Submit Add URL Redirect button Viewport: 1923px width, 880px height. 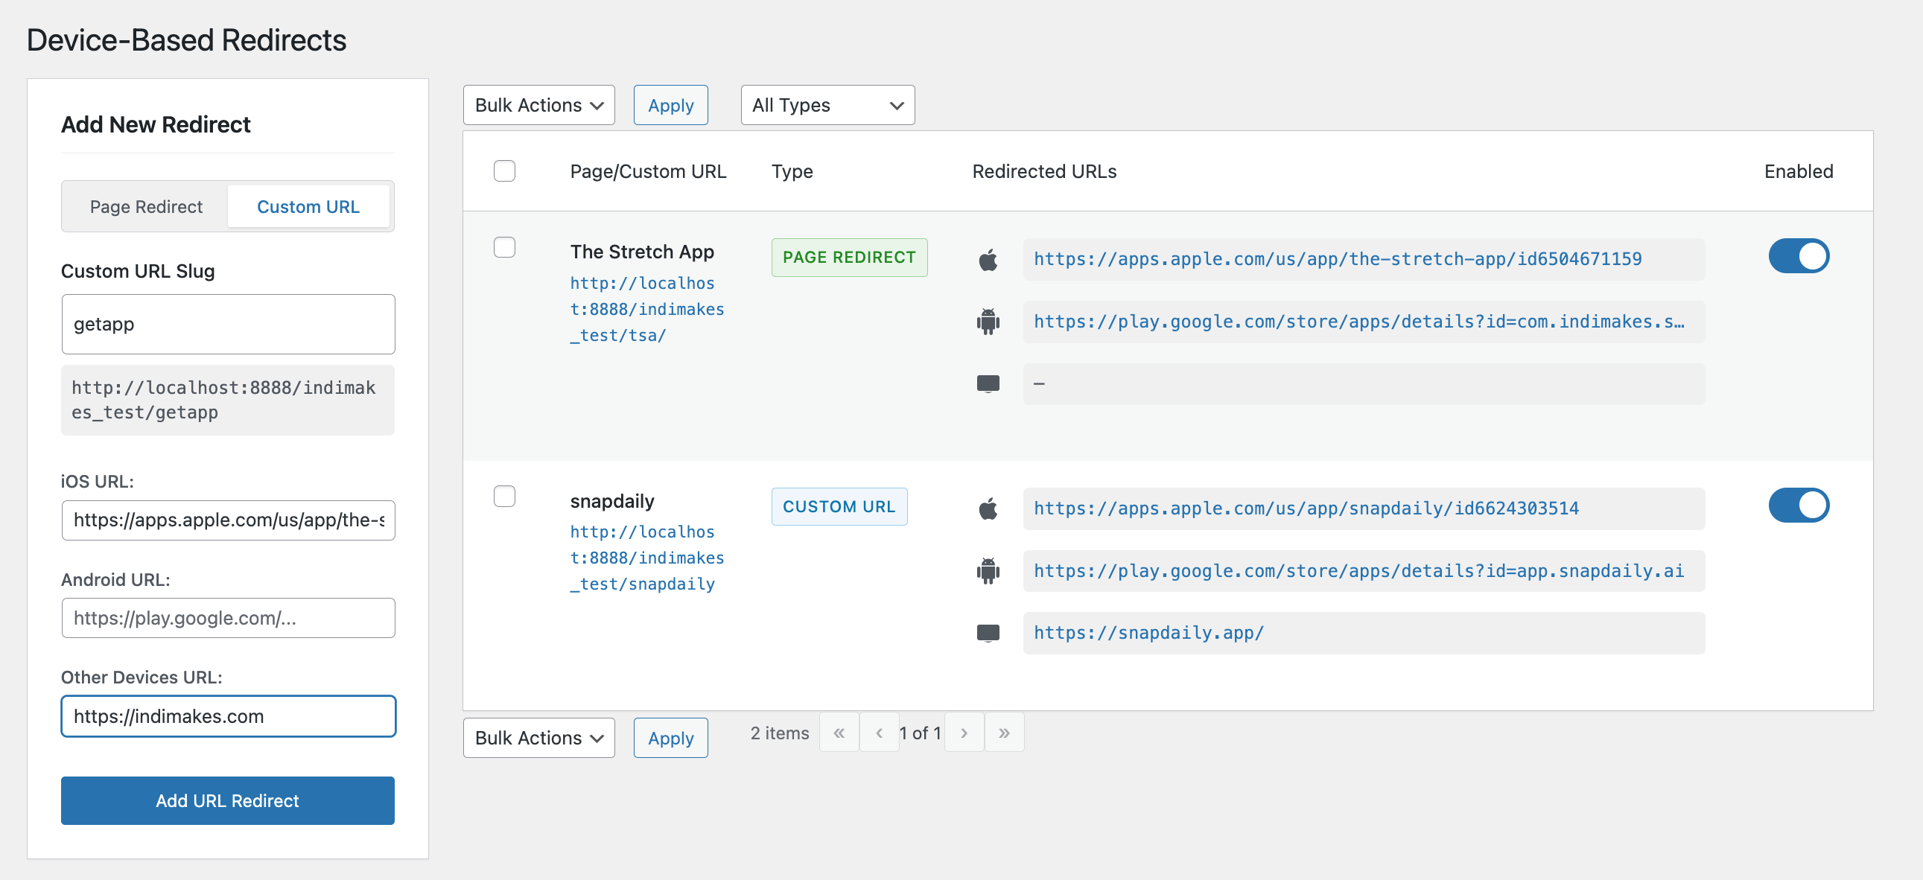[228, 801]
